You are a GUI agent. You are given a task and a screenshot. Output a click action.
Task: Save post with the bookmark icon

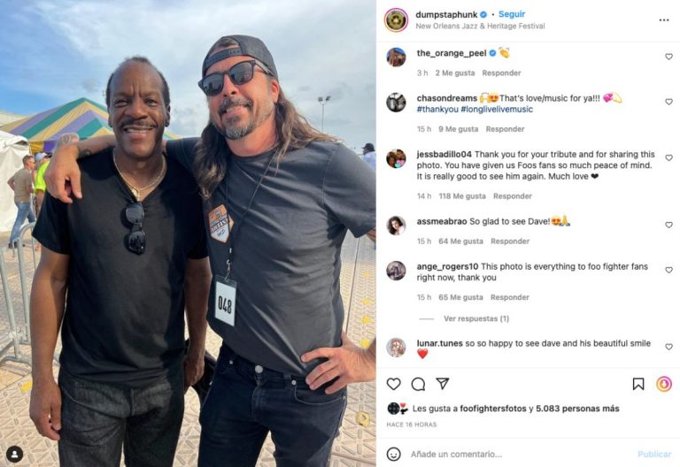(637, 384)
